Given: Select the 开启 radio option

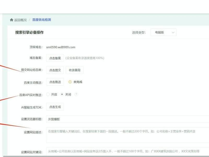Looking at the screenshot, I should coord(48,94).
